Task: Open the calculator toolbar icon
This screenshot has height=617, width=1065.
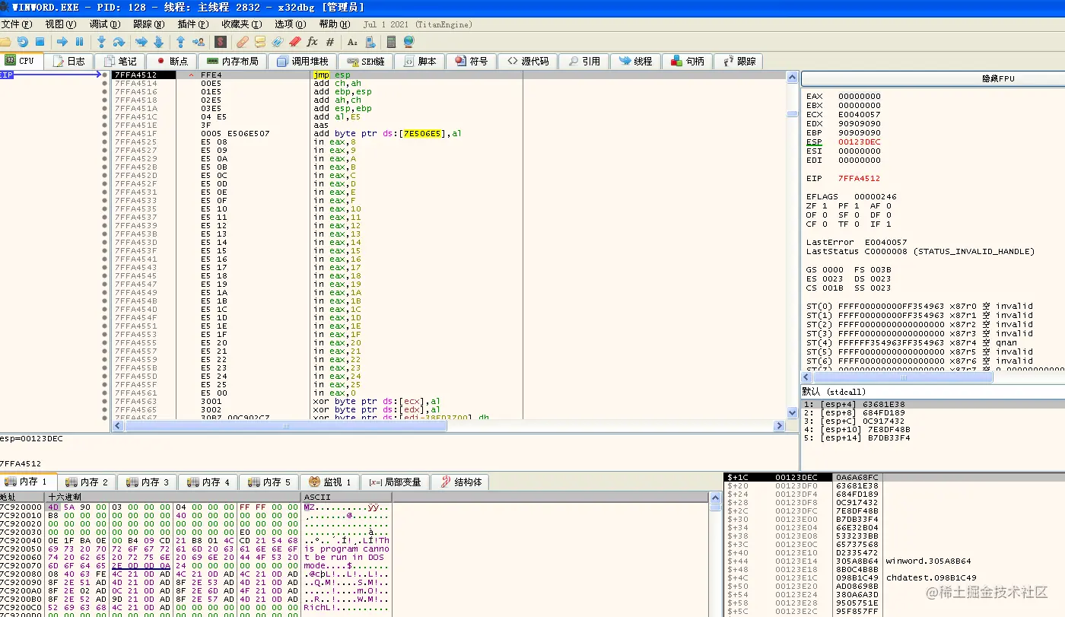Action: (391, 42)
